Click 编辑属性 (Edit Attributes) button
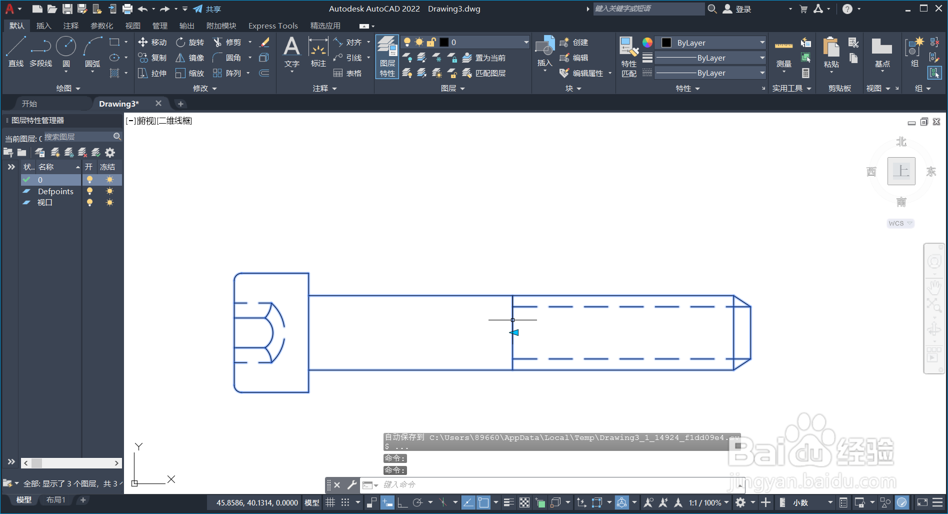Viewport: 948px width, 514px height. point(581,74)
